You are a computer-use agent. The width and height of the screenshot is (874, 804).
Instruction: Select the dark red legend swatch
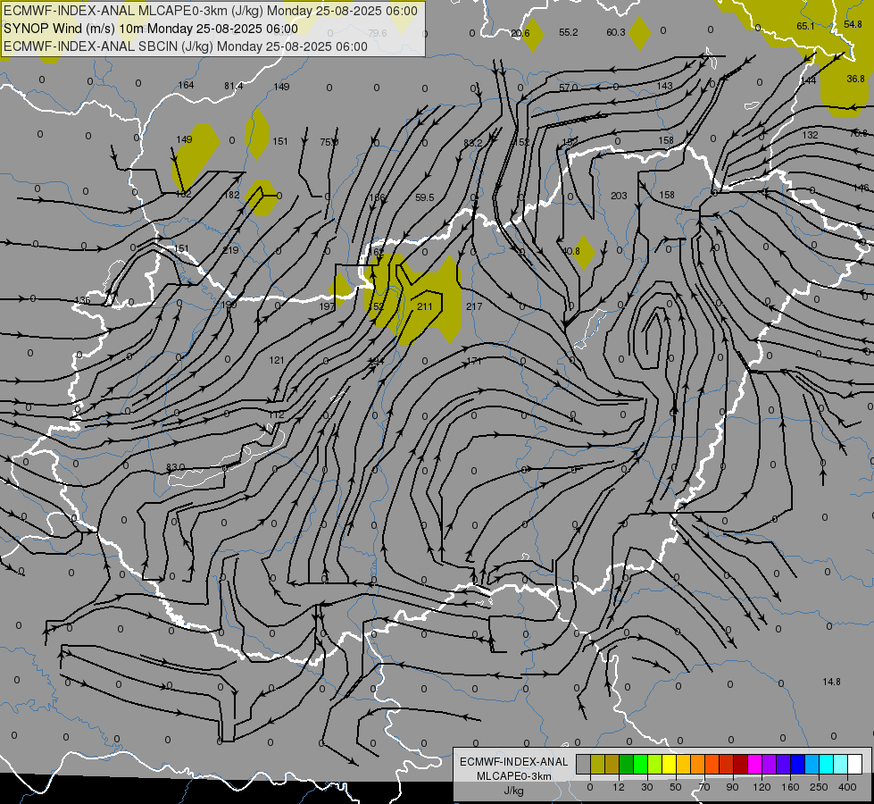coord(740,765)
